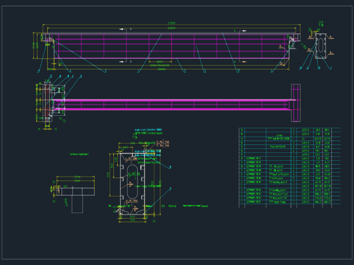
Task: Click the 'Technical square' note text
Action: [155, 133]
